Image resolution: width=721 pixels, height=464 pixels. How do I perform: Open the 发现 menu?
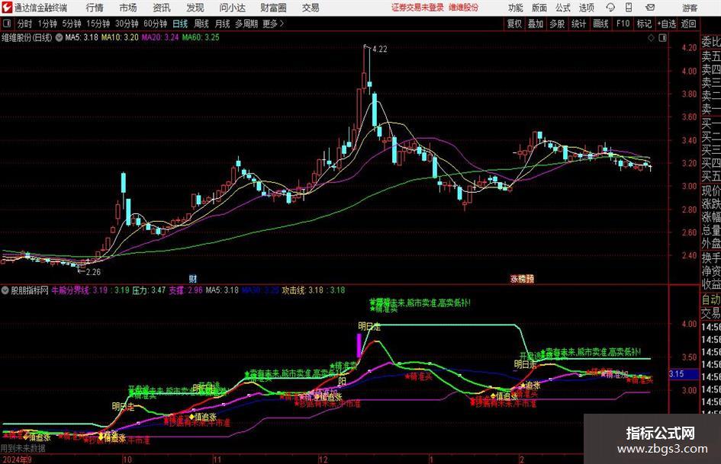pyautogui.click(x=195, y=8)
